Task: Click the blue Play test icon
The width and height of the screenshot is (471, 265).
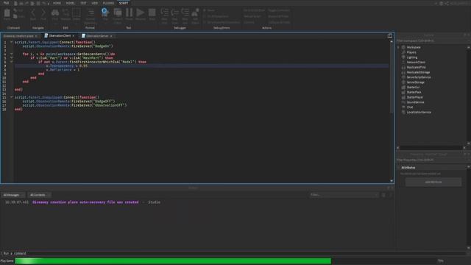Action: coord(105,13)
